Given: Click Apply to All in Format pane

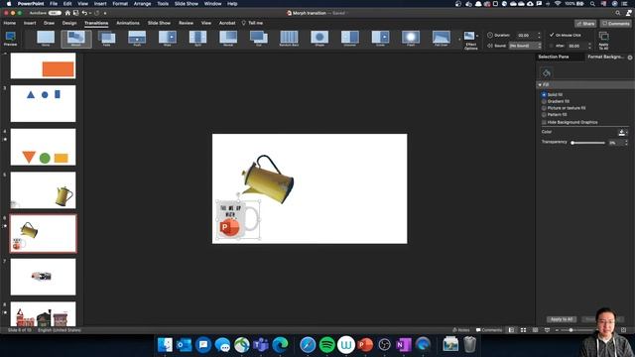Looking at the screenshot, I should 562,319.
